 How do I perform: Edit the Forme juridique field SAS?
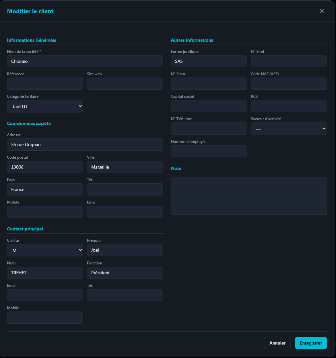(209, 61)
